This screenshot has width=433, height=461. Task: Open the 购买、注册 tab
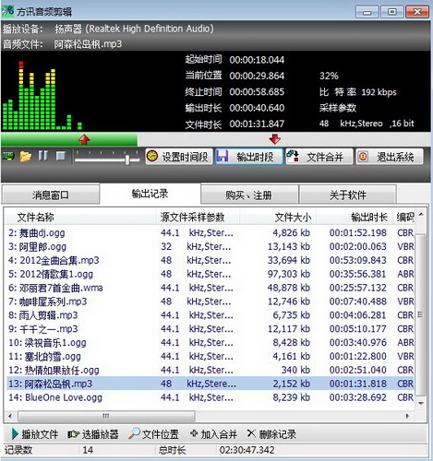point(249,195)
